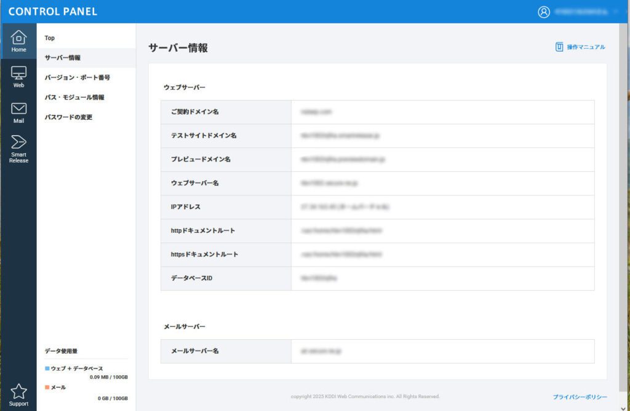630x411 pixels.
Task: Click the データ使用量 heading
Action: pyautogui.click(x=61, y=351)
